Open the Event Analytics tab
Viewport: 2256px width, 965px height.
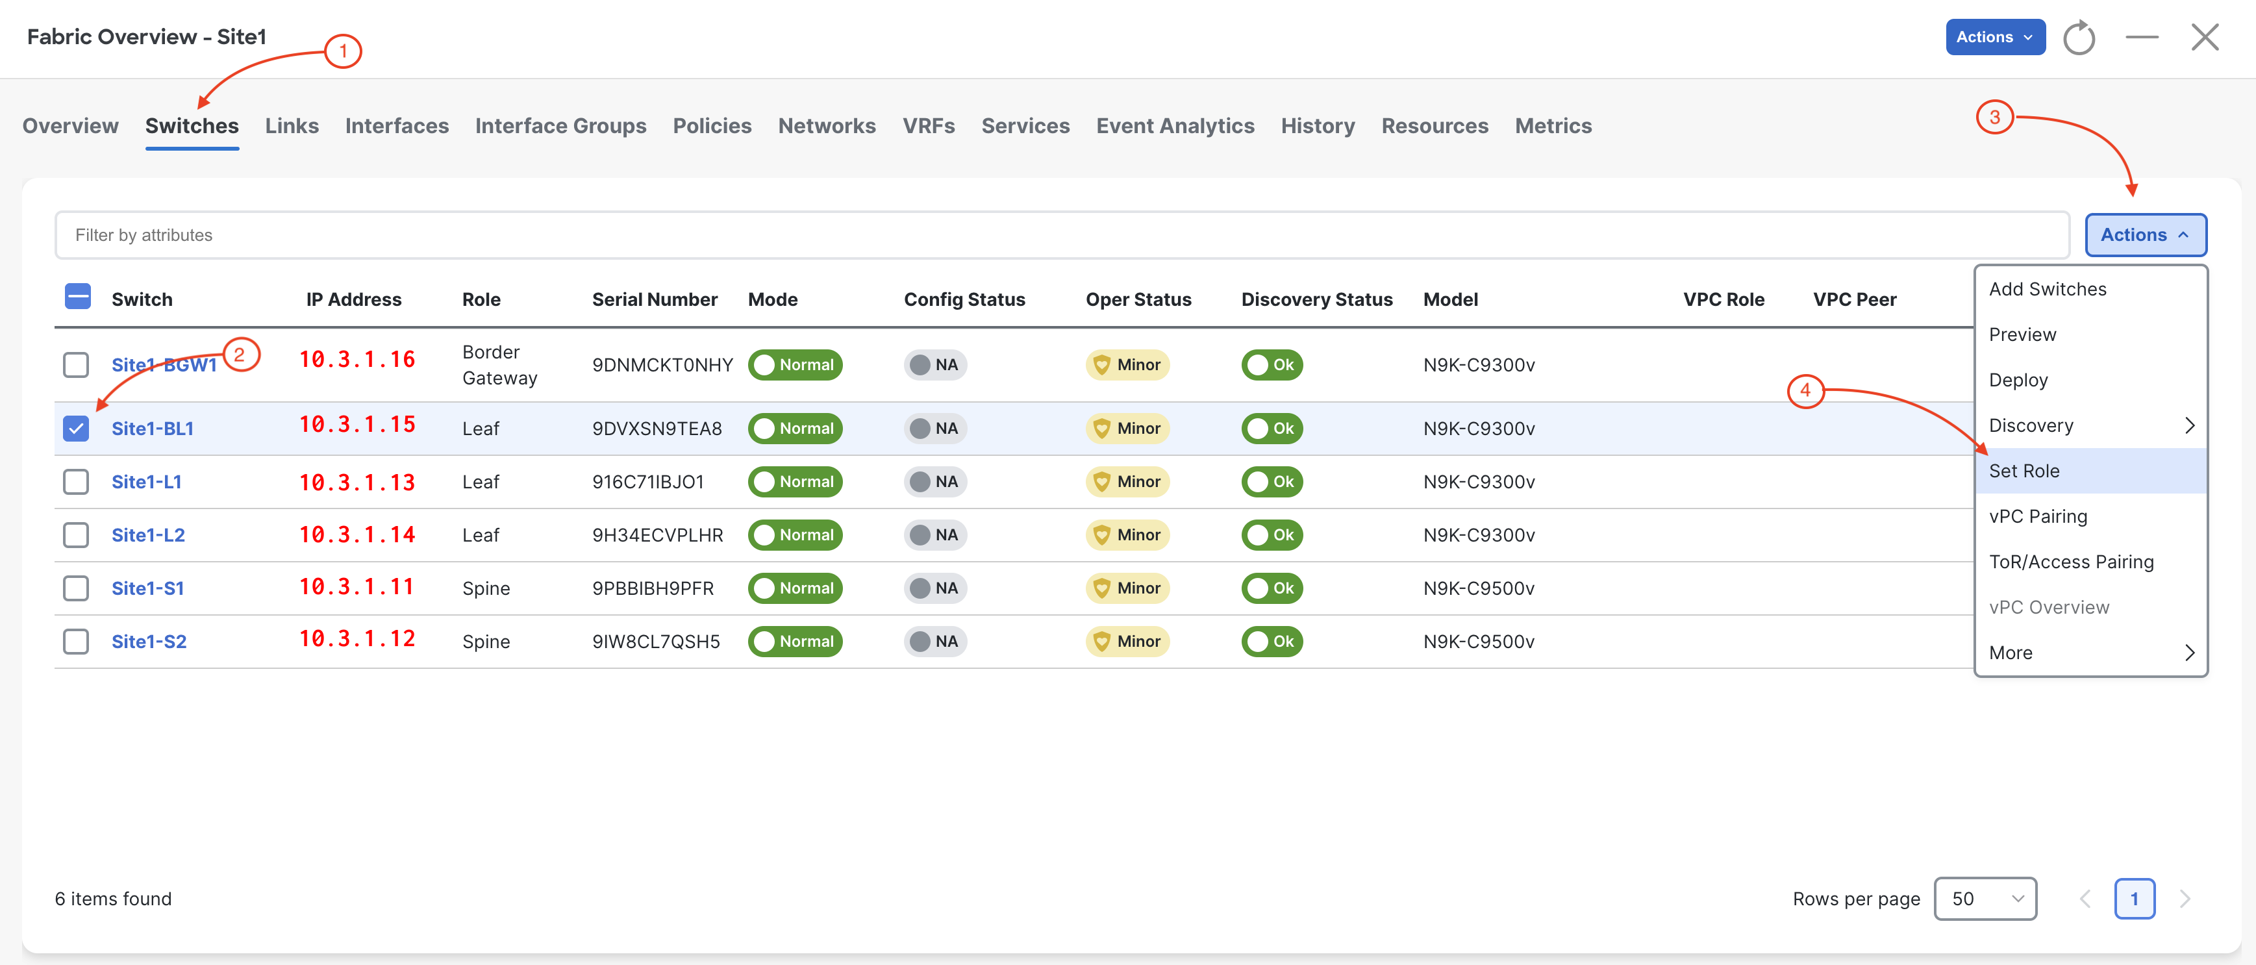(1175, 126)
